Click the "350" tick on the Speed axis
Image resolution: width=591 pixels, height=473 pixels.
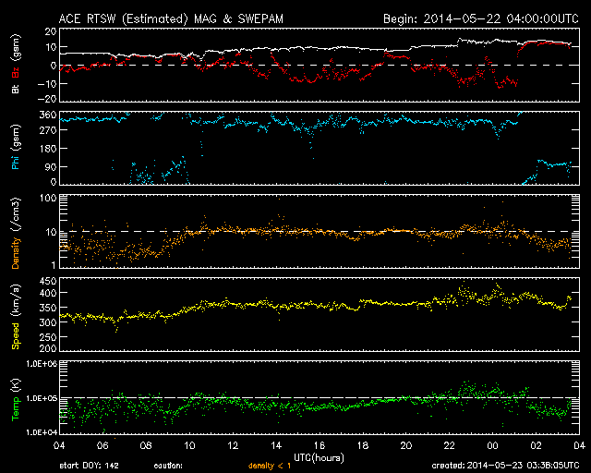(48, 308)
